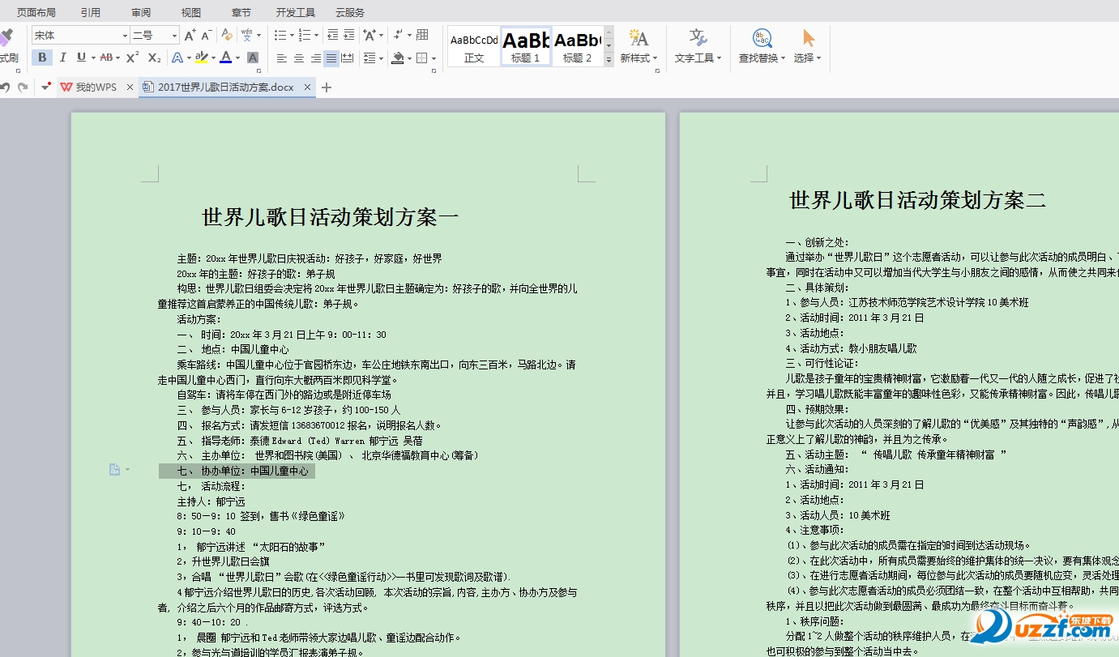The height and width of the screenshot is (657, 1119).
Task: Decrease paragraph indent
Action: [333, 35]
